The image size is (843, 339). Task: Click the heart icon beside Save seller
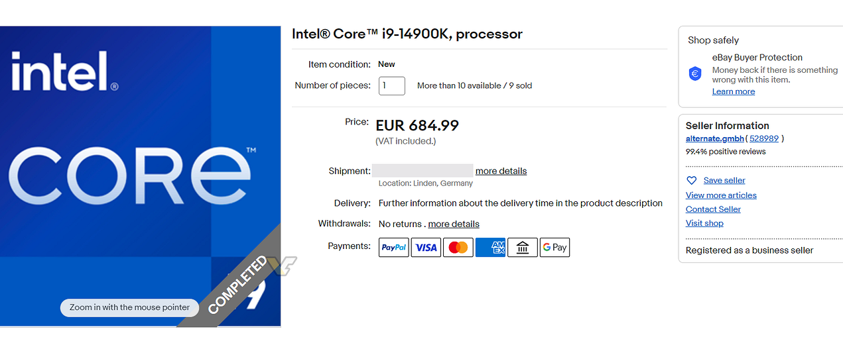pyautogui.click(x=691, y=181)
